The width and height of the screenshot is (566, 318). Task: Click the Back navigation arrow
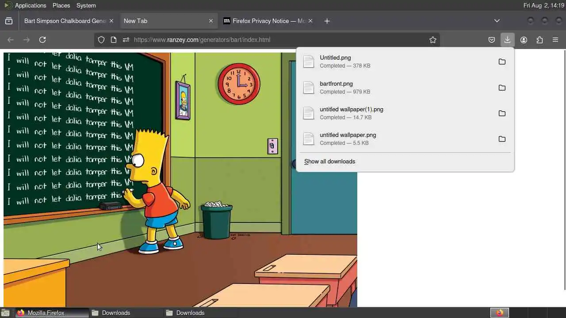click(x=11, y=40)
